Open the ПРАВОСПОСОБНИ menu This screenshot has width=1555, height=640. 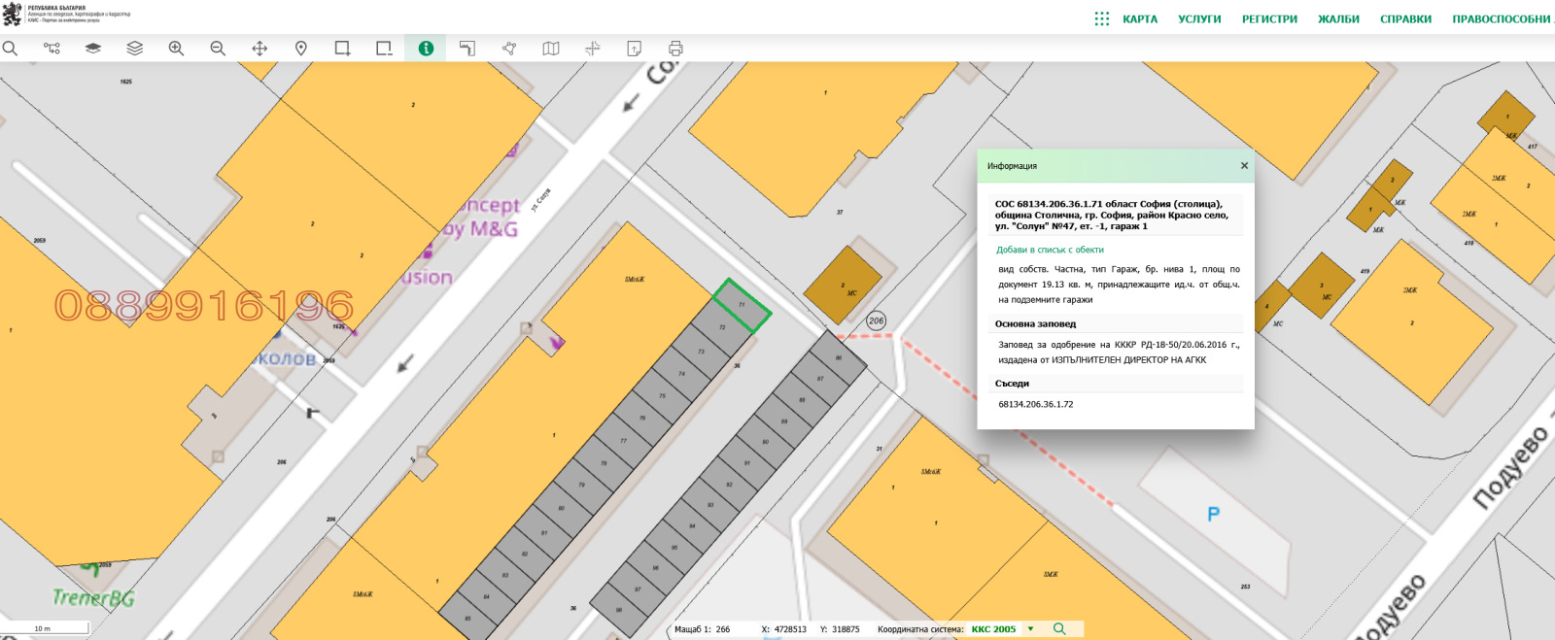[x=1503, y=19]
